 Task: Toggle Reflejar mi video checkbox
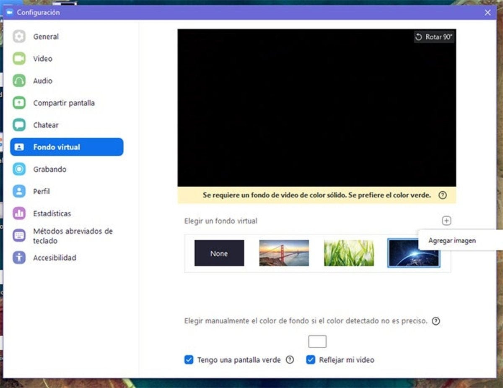[x=310, y=360]
